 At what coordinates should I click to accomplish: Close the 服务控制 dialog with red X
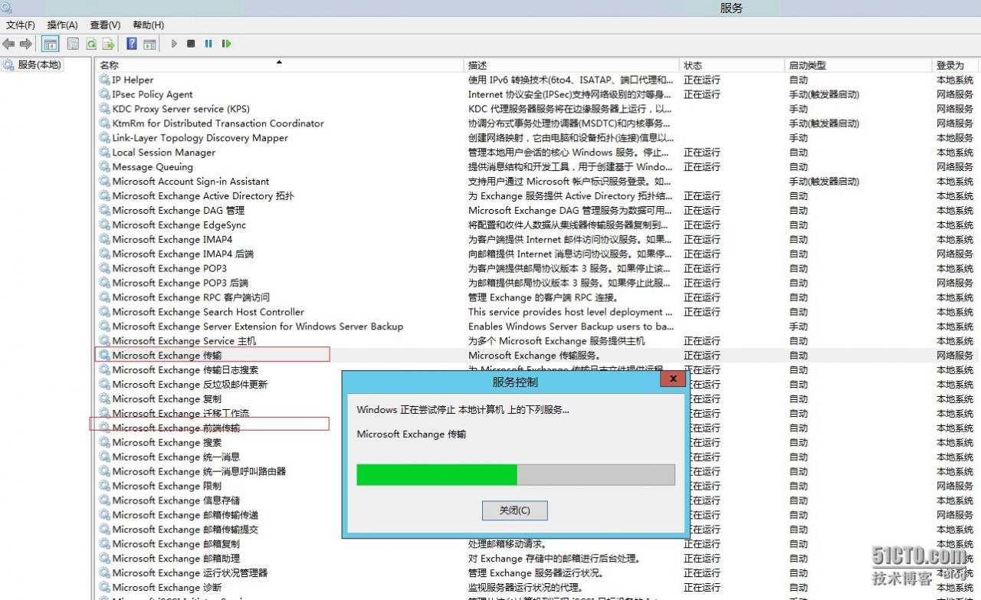pos(673,379)
